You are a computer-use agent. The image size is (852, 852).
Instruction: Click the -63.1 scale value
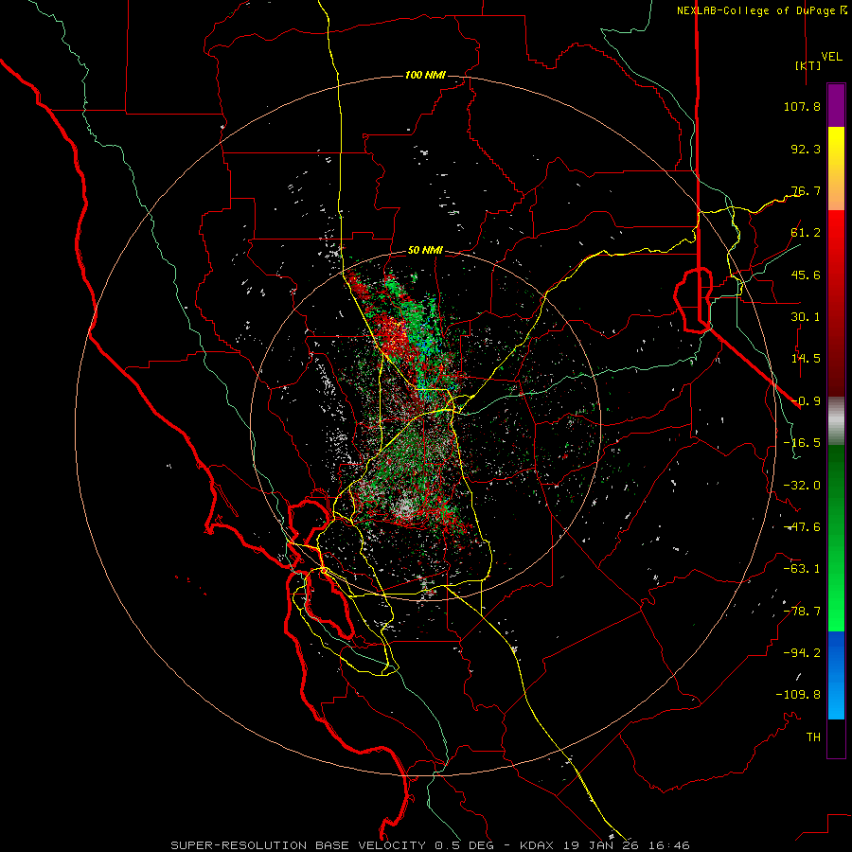802,569
